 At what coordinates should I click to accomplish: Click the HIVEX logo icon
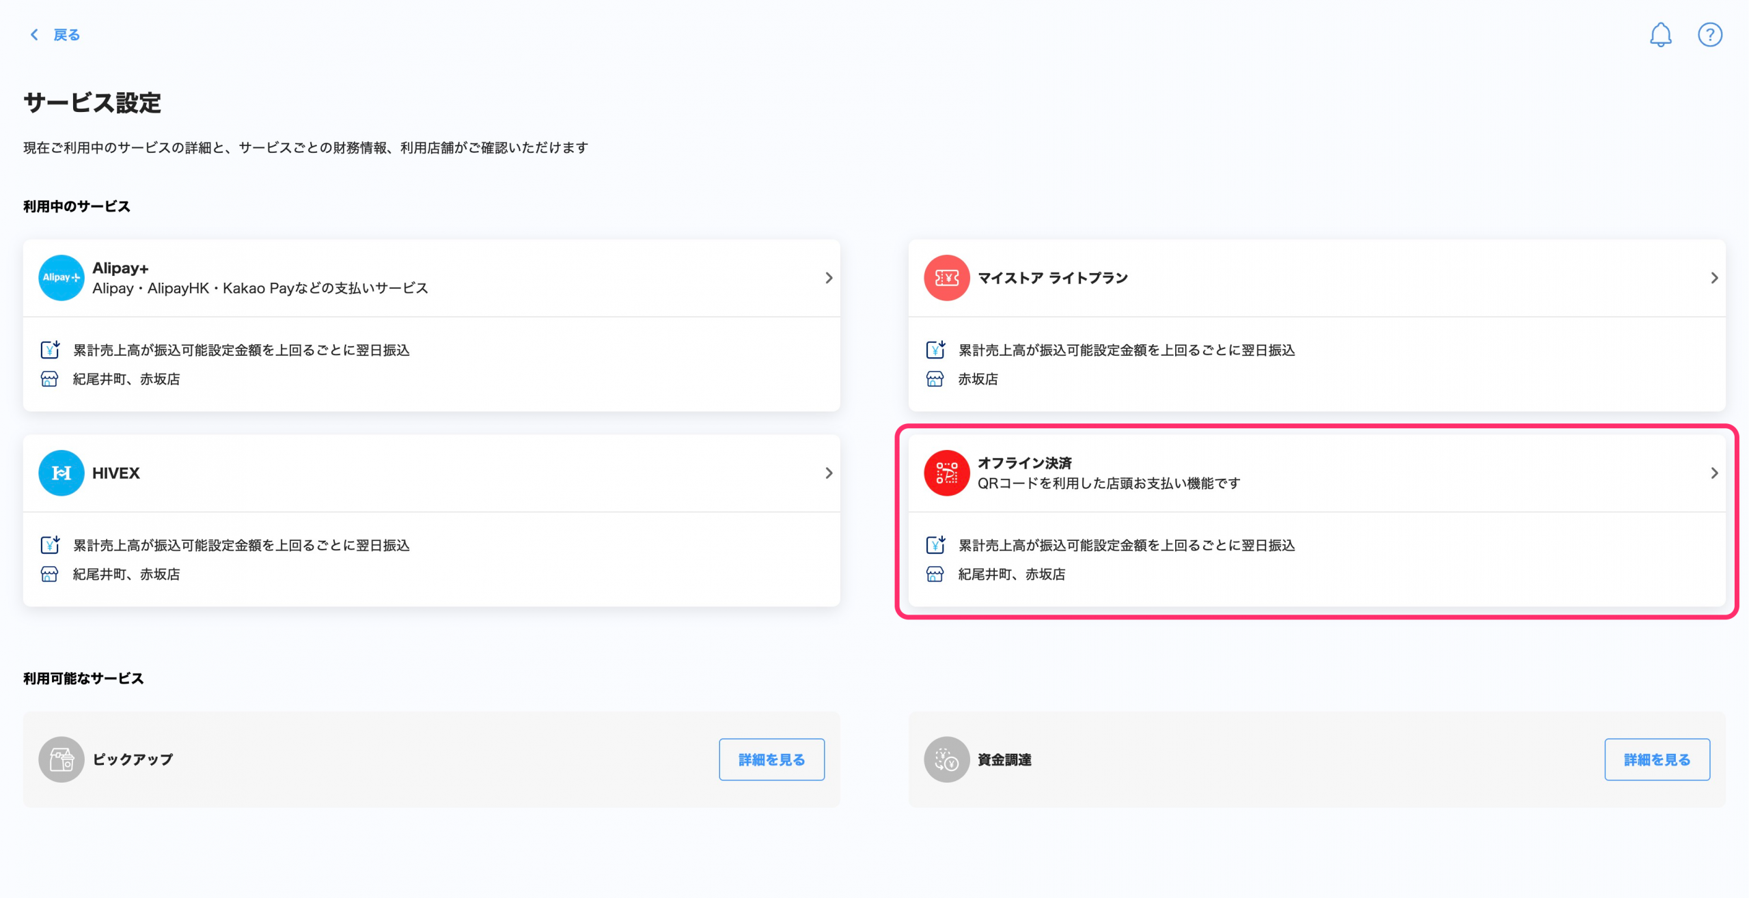[x=61, y=473]
